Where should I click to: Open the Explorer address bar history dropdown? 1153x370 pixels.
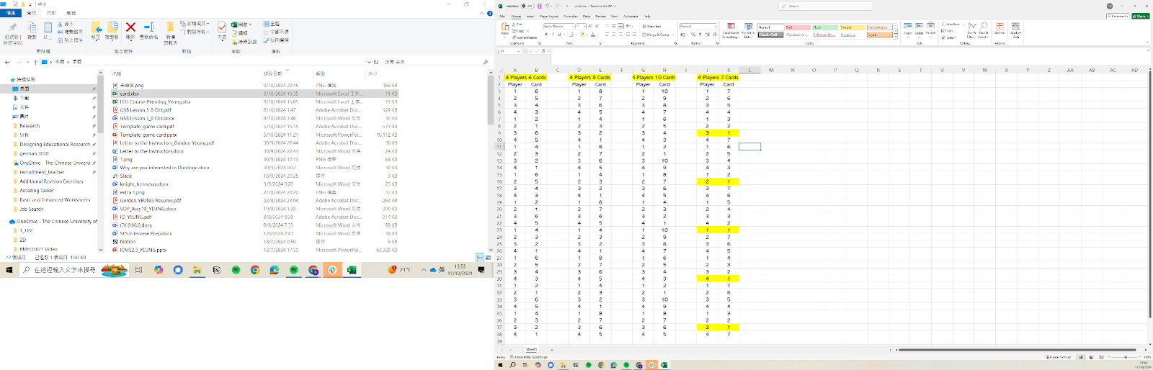(x=369, y=62)
